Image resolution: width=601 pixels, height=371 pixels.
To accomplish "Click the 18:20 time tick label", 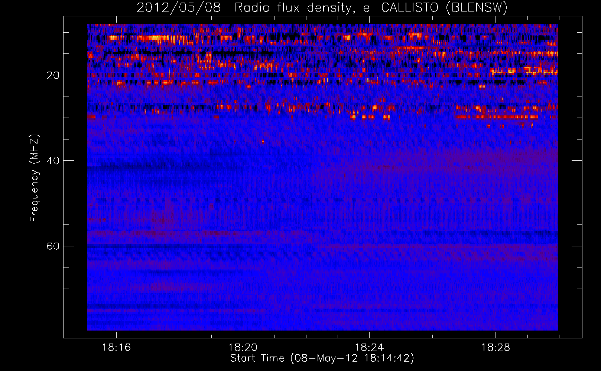I will [243, 348].
